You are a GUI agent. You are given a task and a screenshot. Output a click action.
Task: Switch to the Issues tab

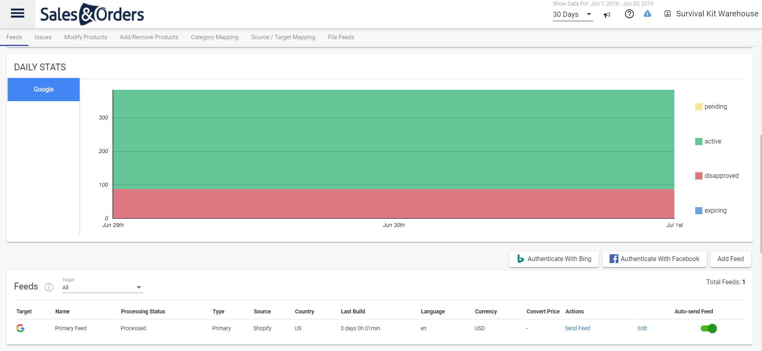click(43, 37)
